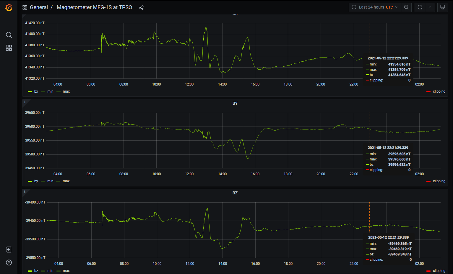
Task: Refresh the dashboard now
Action: 420,7
